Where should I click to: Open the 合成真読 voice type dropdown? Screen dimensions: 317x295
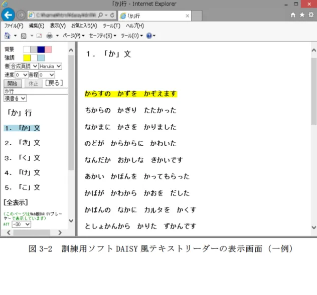coord(24,66)
